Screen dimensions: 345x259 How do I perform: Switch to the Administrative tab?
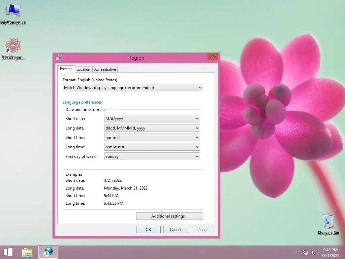click(105, 69)
